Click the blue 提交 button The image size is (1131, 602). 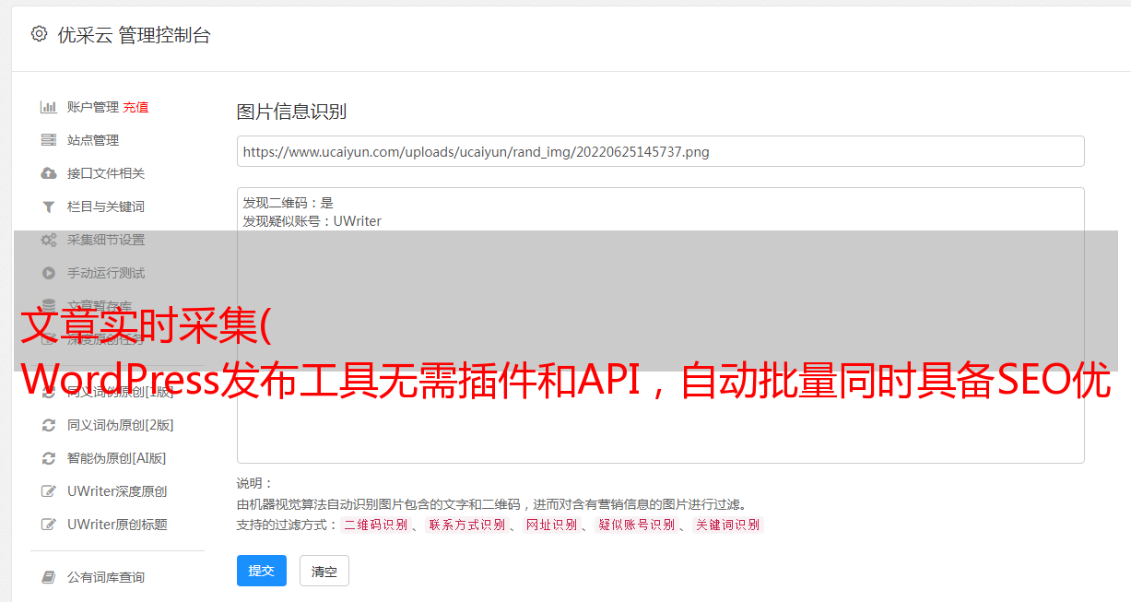point(262,571)
